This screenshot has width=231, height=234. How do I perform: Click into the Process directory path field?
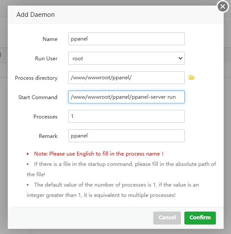[127, 78]
